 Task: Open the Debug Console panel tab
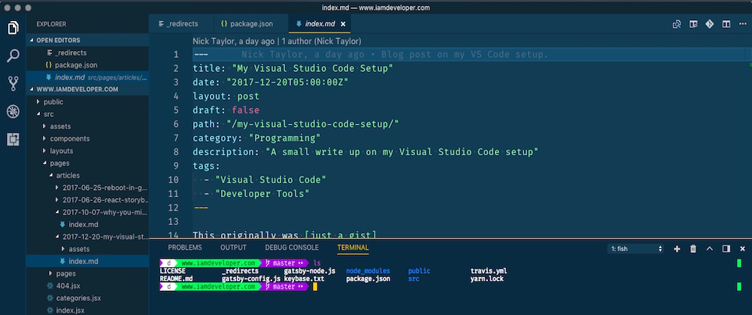coord(292,247)
